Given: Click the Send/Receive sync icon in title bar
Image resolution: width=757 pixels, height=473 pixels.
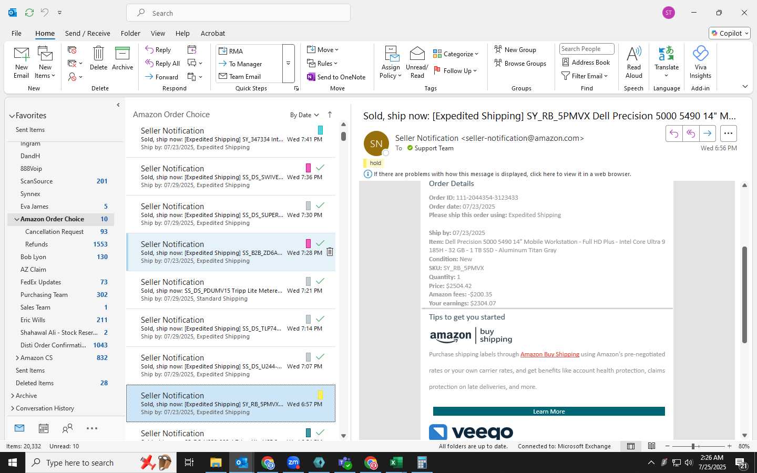Looking at the screenshot, I should [x=29, y=12].
